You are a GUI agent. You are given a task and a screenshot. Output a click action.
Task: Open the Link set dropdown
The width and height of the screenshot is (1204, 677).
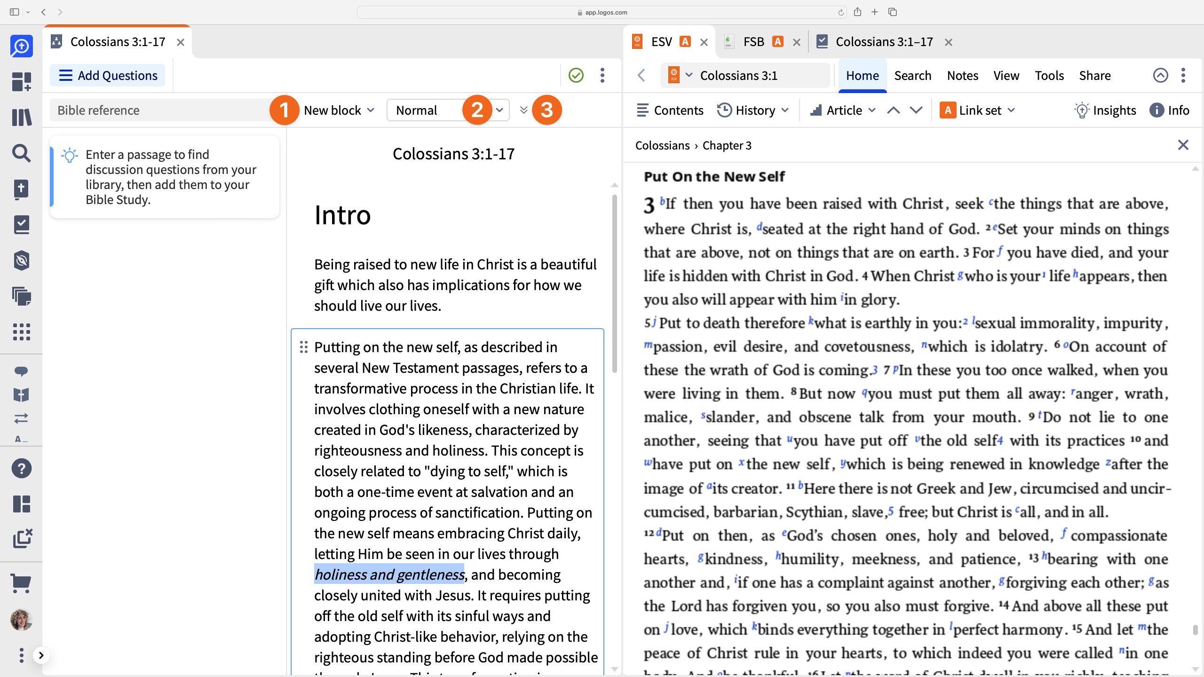click(977, 110)
